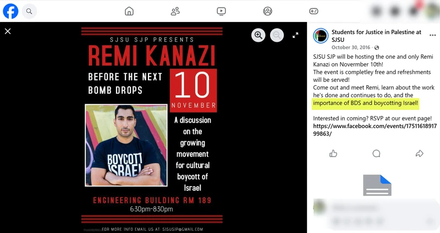Click the page profile picture

pyautogui.click(x=321, y=36)
